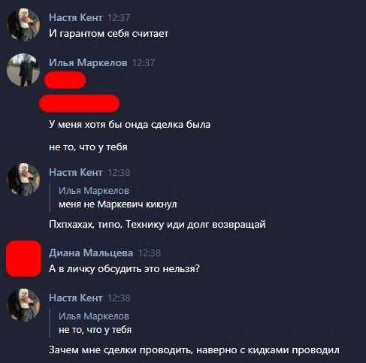366x363 pixels.
Task: Click the Илья Маркелов name inside the first quote
Action: tap(94, 191)
